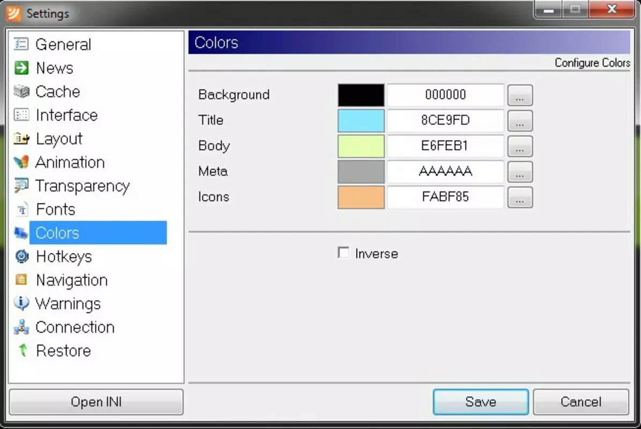Open the Animation settings

pos(70,162)
